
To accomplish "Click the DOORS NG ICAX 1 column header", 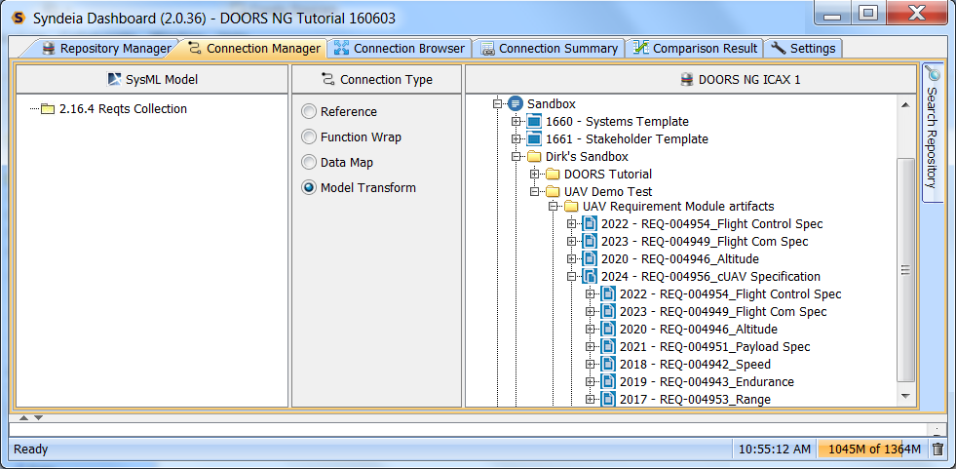I will click(x=691, y=79).
